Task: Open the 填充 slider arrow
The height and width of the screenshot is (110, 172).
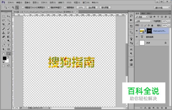Action: click(169, 25)
